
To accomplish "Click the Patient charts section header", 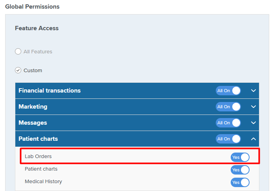I will tap(137, 139).
